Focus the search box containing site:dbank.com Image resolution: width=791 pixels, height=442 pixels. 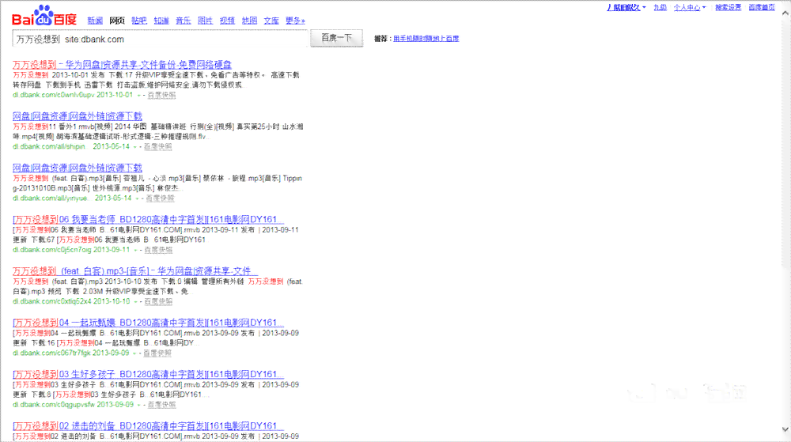(x=160, y=39)
